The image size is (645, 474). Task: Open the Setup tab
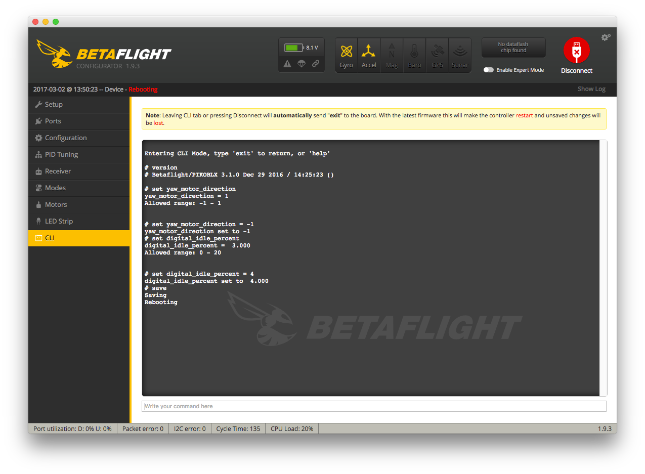tap(79, 105)
